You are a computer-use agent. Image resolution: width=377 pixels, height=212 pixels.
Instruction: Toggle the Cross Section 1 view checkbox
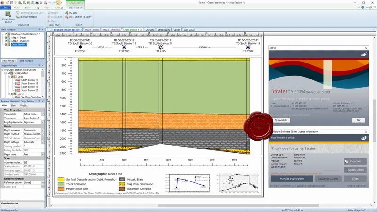(6, 44)
